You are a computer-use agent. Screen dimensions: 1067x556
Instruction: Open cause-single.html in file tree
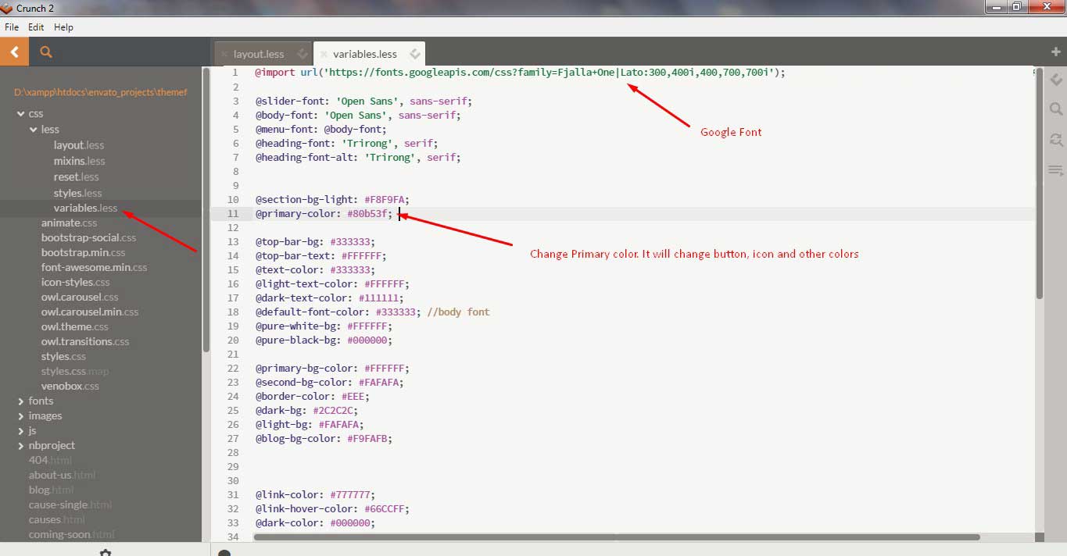pyautogui.click(x=70, y=504)
